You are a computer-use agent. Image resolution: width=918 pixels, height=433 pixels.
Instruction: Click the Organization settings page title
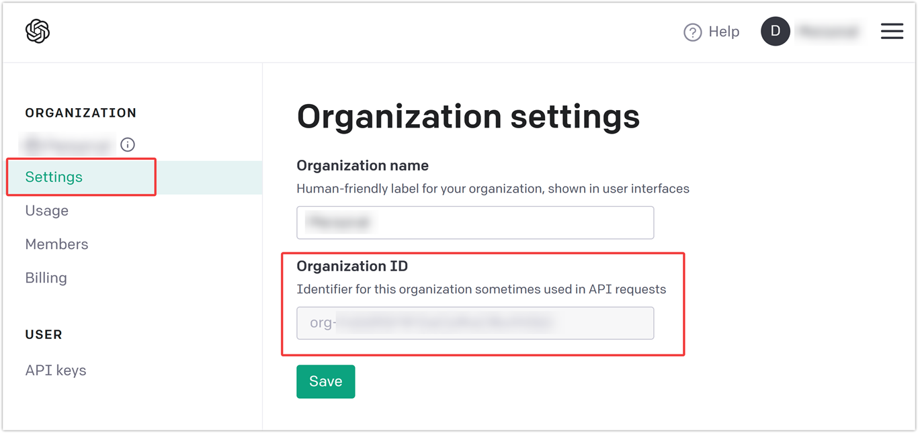468,117
